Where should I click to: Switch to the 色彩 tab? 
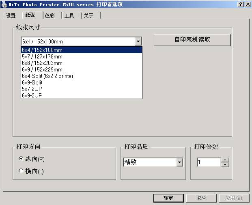[x=50, y=16]
